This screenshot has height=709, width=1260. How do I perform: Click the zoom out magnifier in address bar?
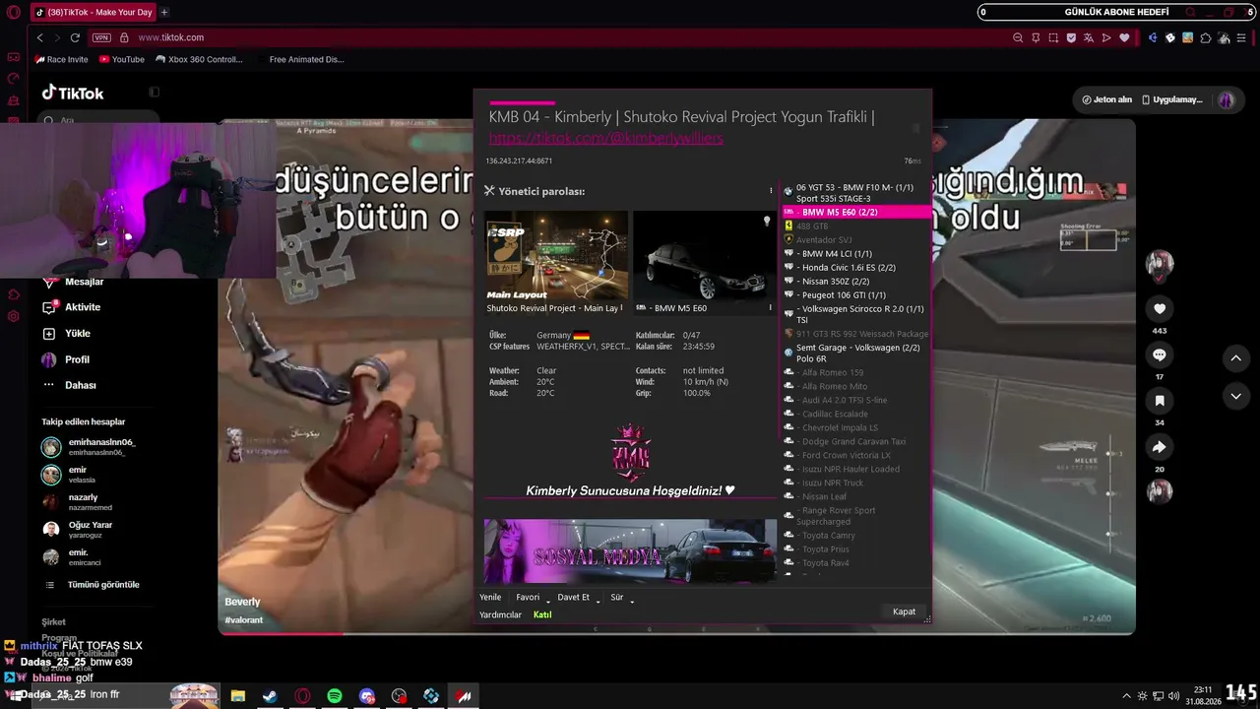point(1018,37)
